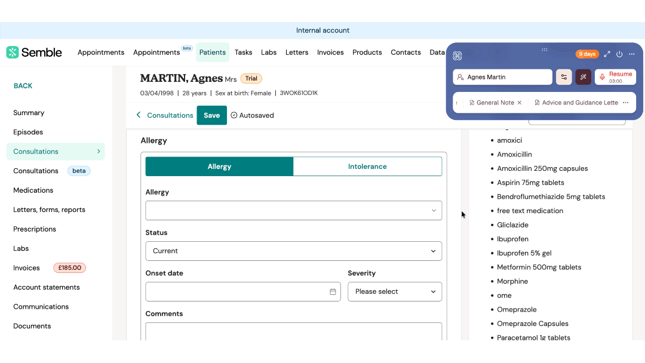
Task: Expand the Consultations sidebar chevron
Action: pyautogui.click(x=99, y=151)
